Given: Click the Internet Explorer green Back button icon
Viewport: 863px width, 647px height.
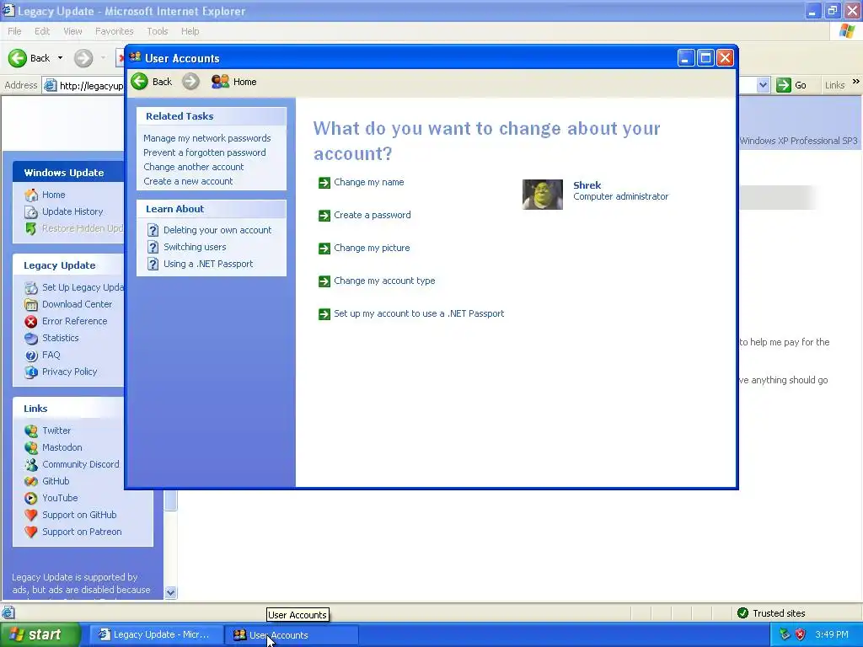Looking at the screenshot, I should [18, 58].
